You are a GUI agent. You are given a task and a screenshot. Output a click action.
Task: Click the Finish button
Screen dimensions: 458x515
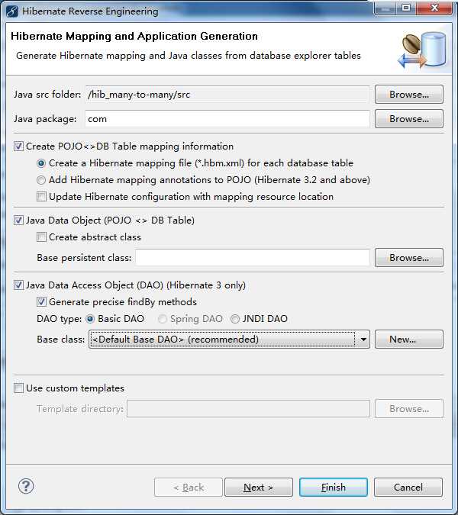333,488
